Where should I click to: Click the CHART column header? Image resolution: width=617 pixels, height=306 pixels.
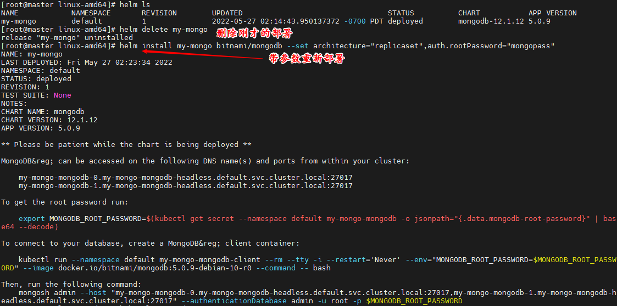pyautogui.click(x=469, y=13)
